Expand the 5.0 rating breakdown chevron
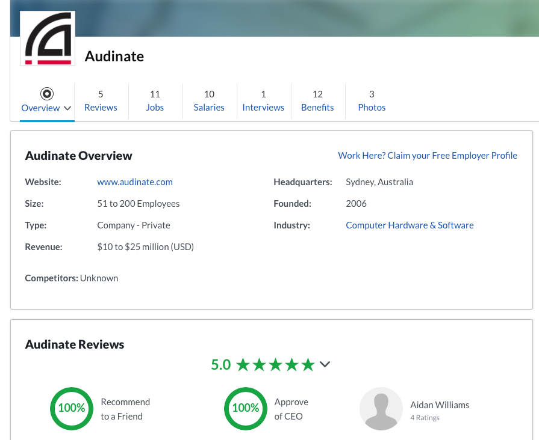Image resolution: width=539 pixels, height=440 pixels. pyautogui.click(x=325, y=364)
